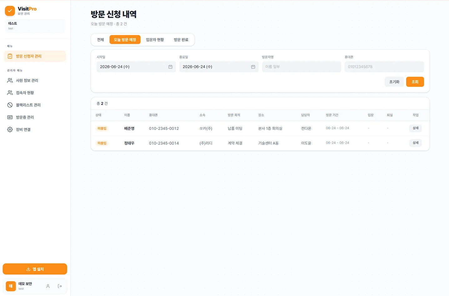Click download icon in 앱 설치 button
449x296 pixels.
click(28, 269)
